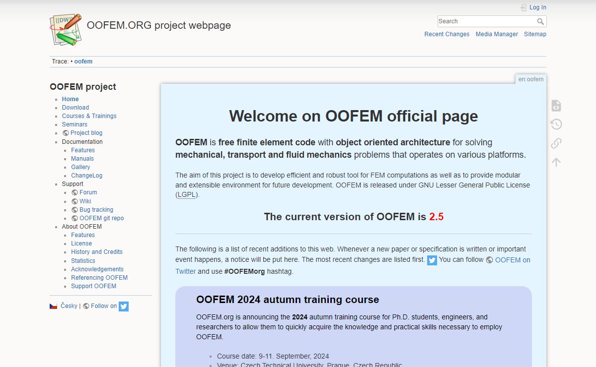Image resolution: width=596 pixels, height=367 pixels.
Task: Click the Backlinks chain icon
Action: point(556,143)
